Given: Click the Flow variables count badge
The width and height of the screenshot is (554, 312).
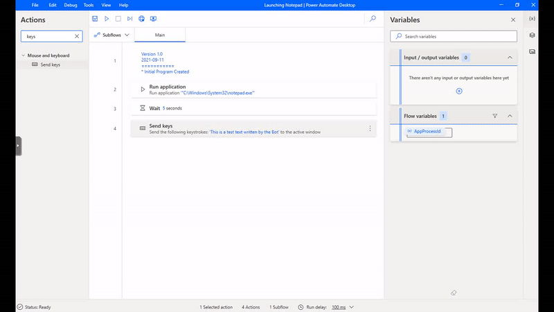Looking at the screenshot, I should pyautogui.click(x=443, y=116).
